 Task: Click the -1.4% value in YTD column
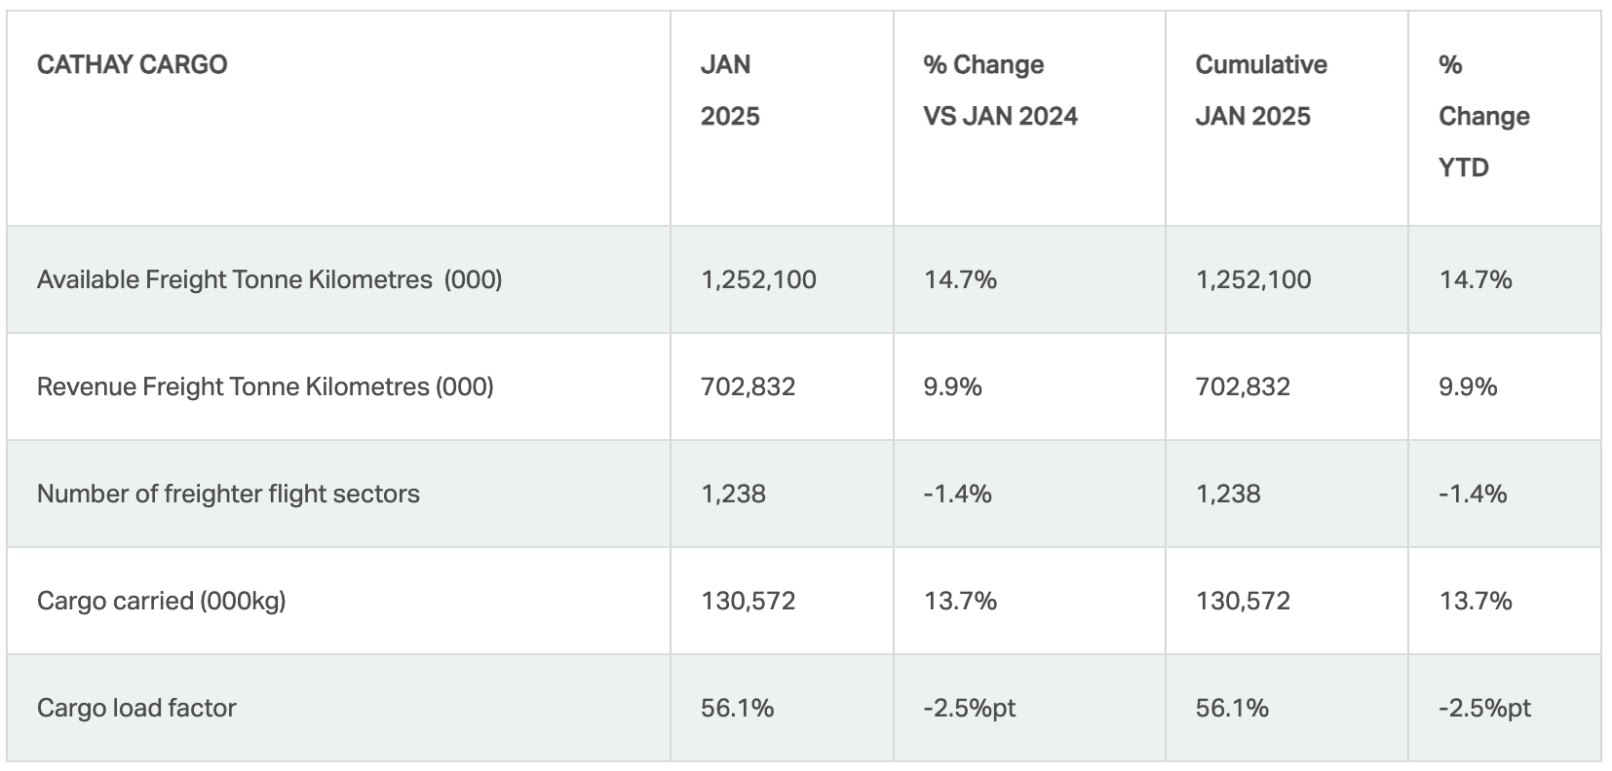pos(1473,495)
